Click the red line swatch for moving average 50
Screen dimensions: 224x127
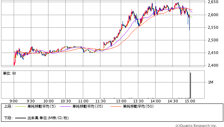tap(116, 106)
